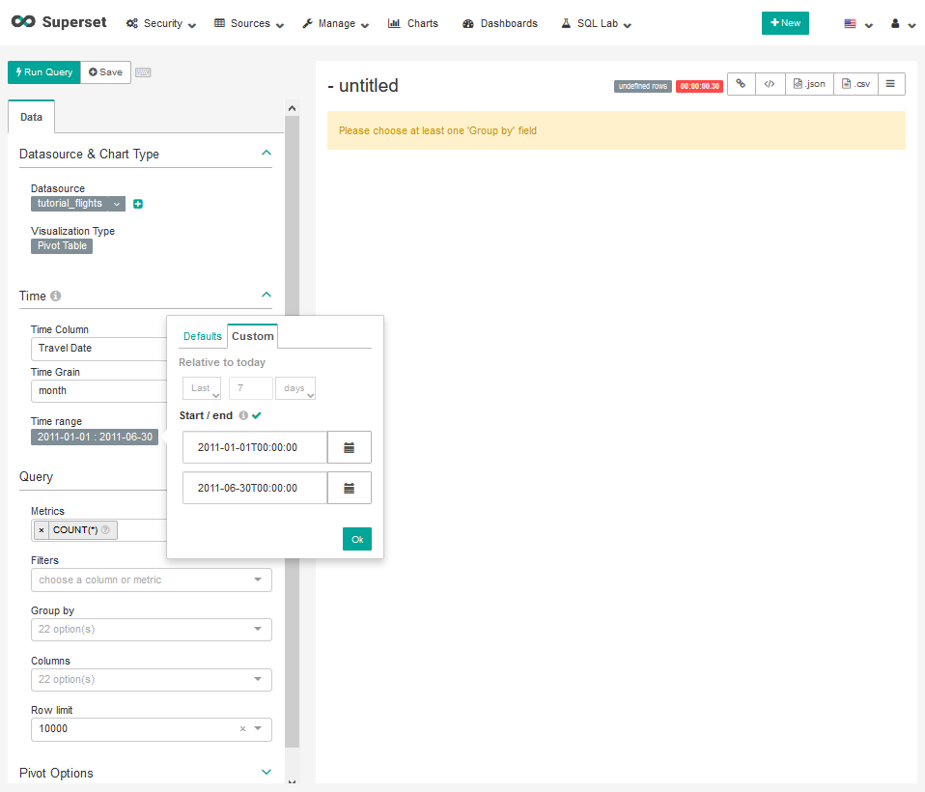
Task: Confirm time range with Ok button
Action: pos(357,539)
